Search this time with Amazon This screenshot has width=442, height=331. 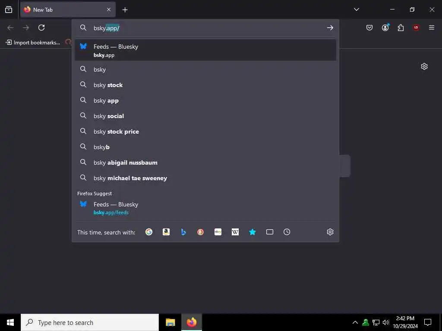coord(166,232)
